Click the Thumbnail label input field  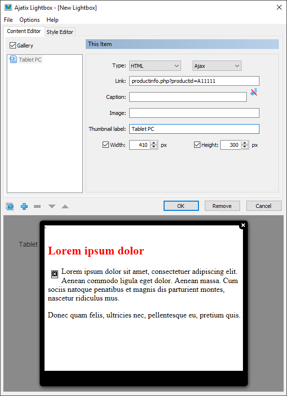click(x=194, y=129)
